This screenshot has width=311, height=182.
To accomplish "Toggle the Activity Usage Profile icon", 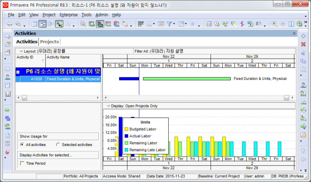I will click(100, 24).
